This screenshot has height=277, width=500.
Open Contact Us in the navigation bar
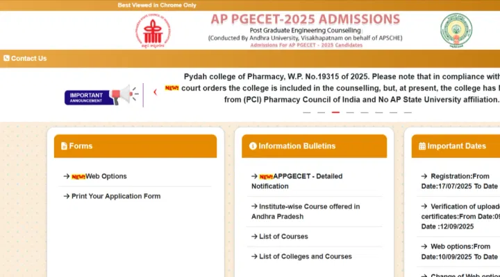coord(28,59)
